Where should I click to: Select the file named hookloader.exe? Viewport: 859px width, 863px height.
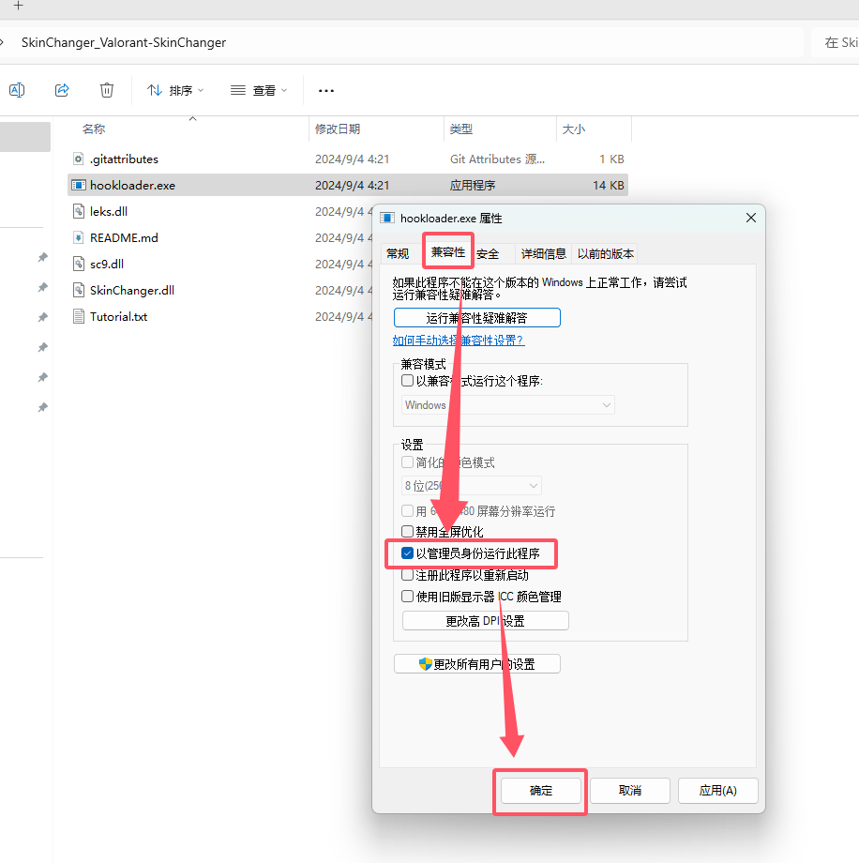click(132, 186)
